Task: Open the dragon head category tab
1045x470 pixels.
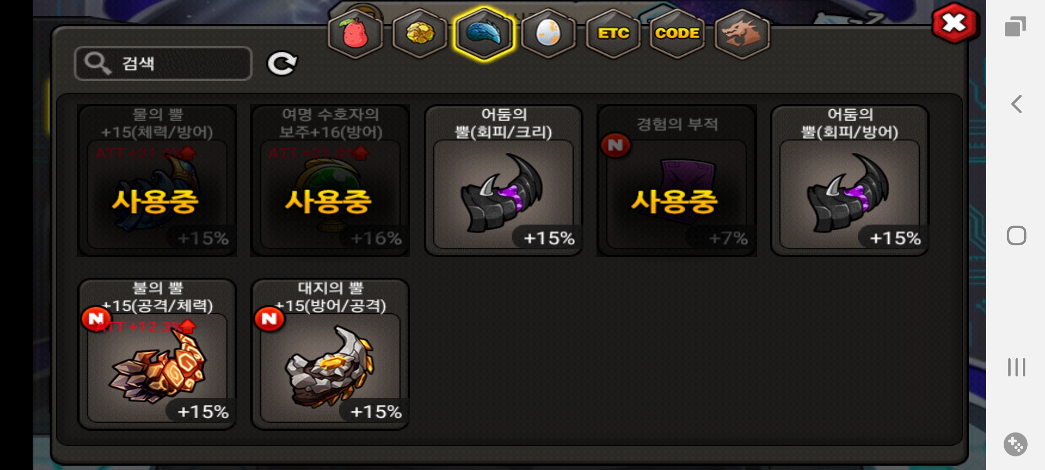Action: click(742, 34)
